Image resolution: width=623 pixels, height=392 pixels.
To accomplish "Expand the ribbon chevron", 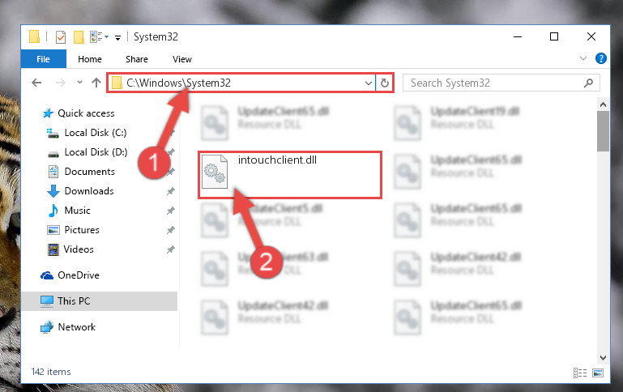I will pyautogui.click(x=582, y=59).
